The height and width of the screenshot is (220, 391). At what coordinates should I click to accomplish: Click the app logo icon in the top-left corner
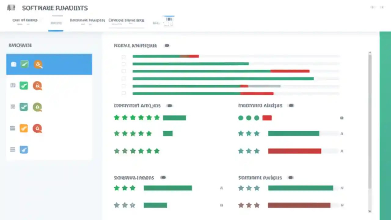point(11,8)
